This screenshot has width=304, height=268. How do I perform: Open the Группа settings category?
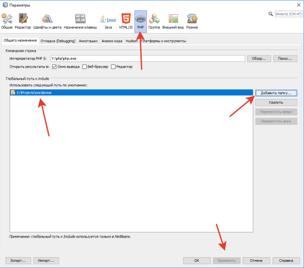tap(155, 21)
